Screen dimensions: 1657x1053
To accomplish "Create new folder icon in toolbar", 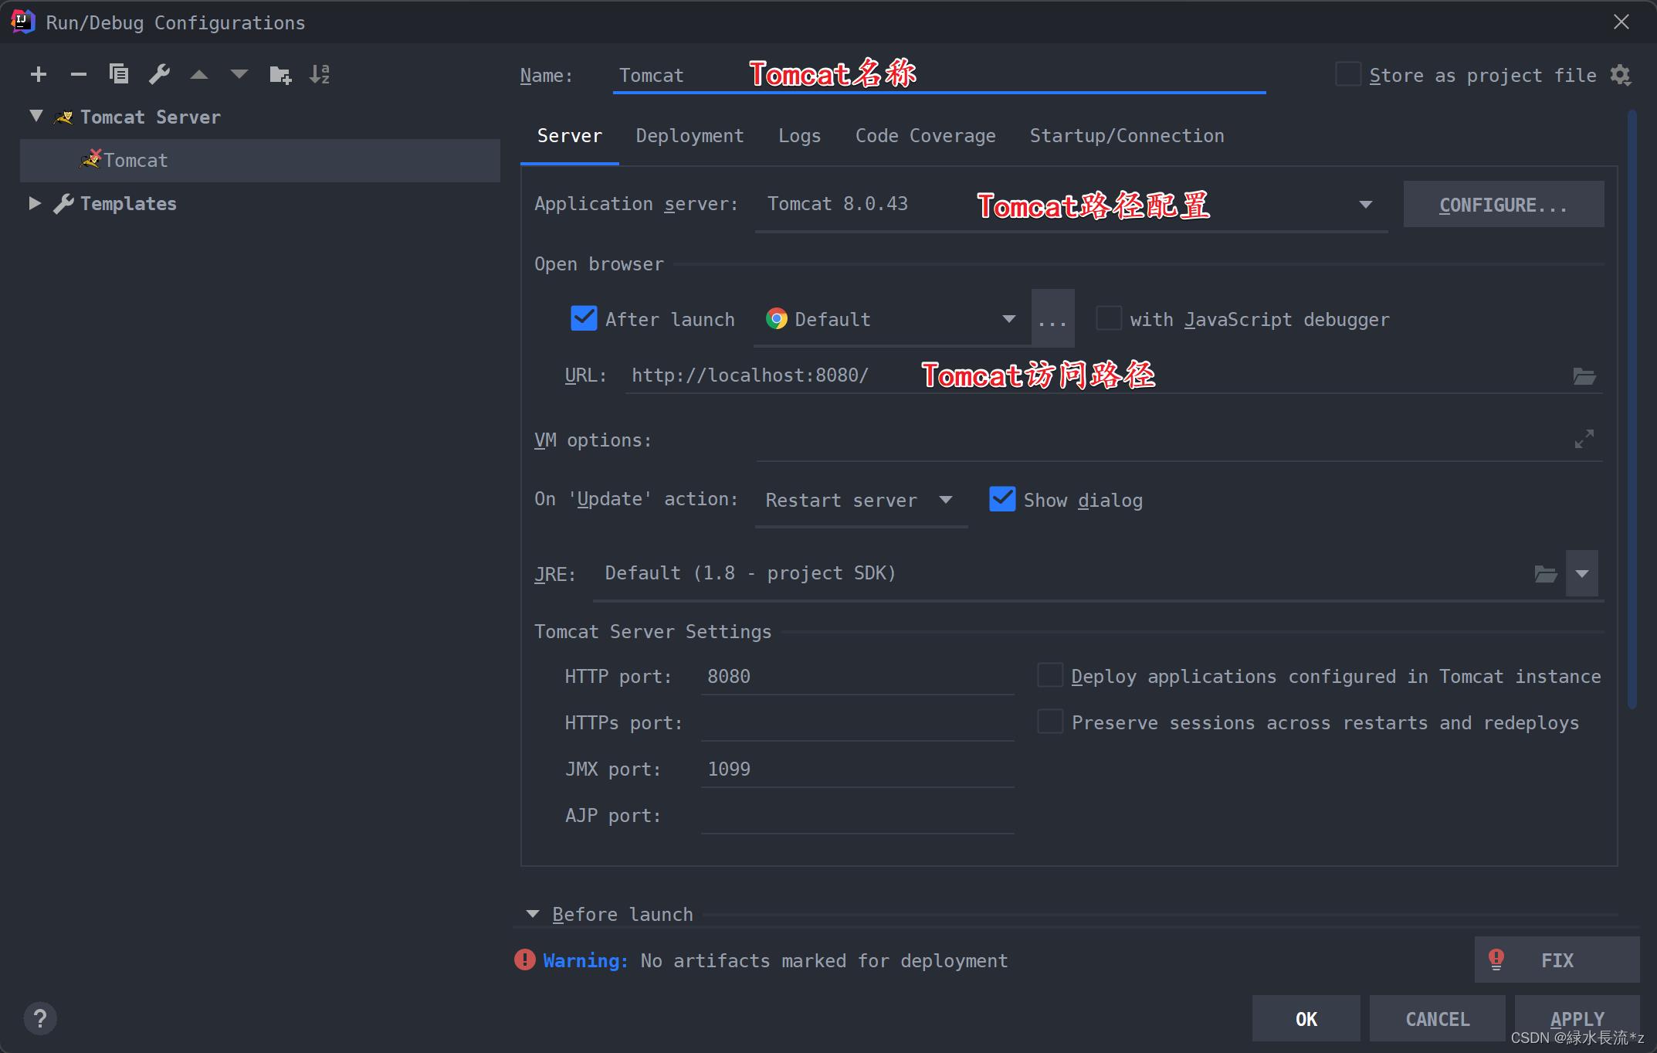I will 280,75.
